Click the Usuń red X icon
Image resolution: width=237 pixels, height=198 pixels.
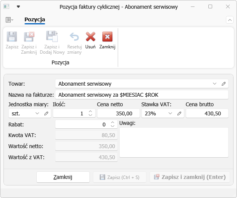point(90,37)
